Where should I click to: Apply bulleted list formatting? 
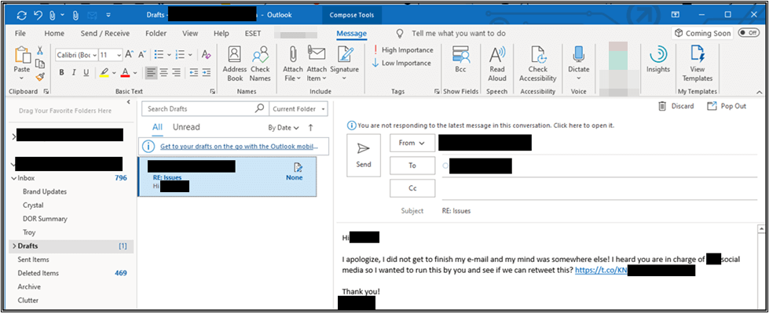click(159, 54)
